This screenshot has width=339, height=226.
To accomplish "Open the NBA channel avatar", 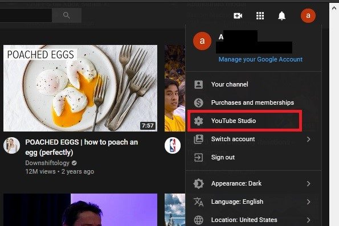I will pos(173,145).
